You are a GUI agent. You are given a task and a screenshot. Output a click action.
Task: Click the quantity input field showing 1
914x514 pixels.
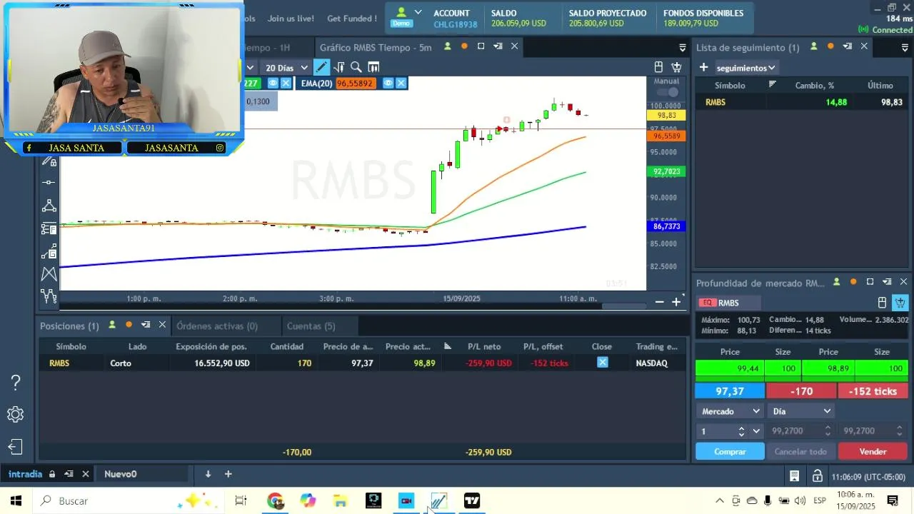[x=715, y=431]
